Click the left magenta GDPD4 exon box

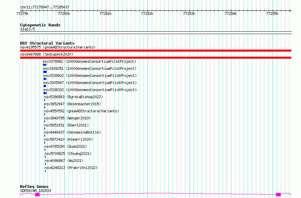[38, 195]
